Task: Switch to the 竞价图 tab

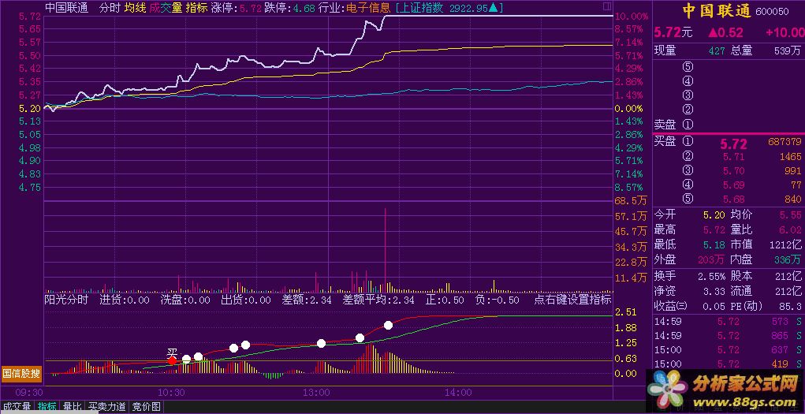Action: point(146,408)
